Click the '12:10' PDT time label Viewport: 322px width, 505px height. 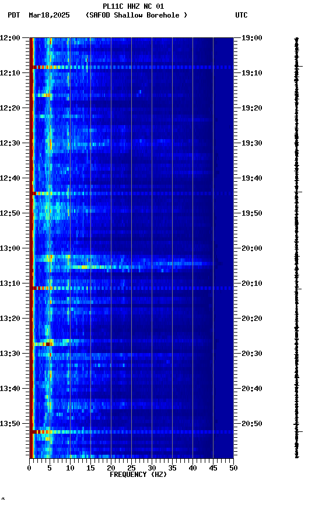(x=10, y=73)
